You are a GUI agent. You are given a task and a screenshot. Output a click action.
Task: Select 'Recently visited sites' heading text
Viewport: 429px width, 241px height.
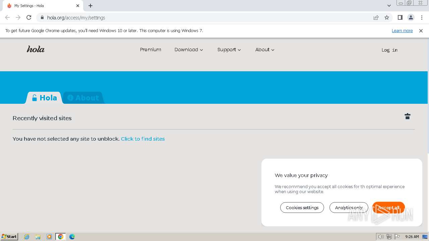pos(42,118)
